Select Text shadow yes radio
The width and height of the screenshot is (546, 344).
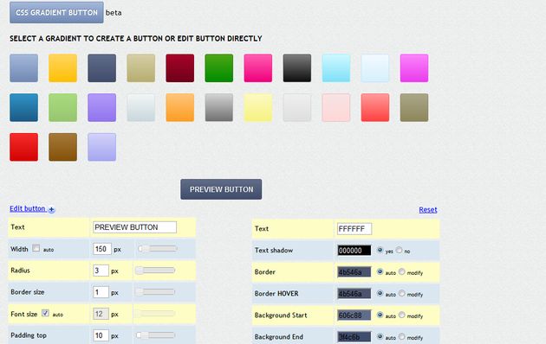[x=380, y=250]
